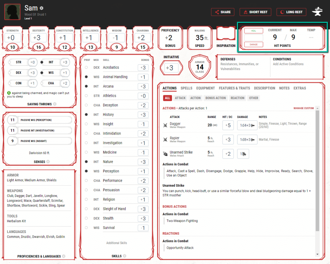330x264 pixels.
Task: Switch to the SPELLS tab
Action: [186, 88]
